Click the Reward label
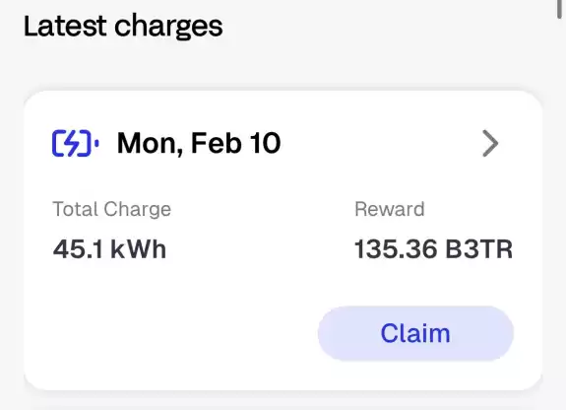Viewport: 566px width, 410px height. (x=390, y=209)
